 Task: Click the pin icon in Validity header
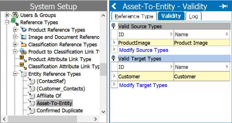[x=223, y=6]
